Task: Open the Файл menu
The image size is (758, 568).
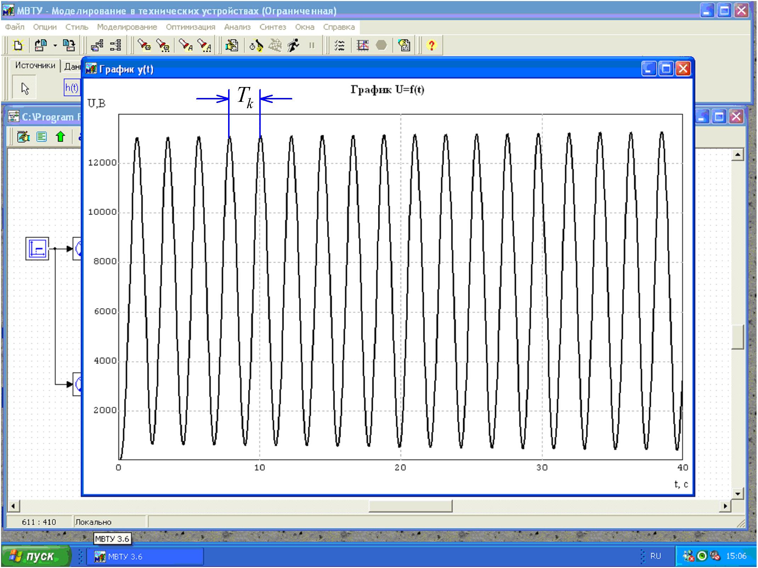Action: click(15, 27)
